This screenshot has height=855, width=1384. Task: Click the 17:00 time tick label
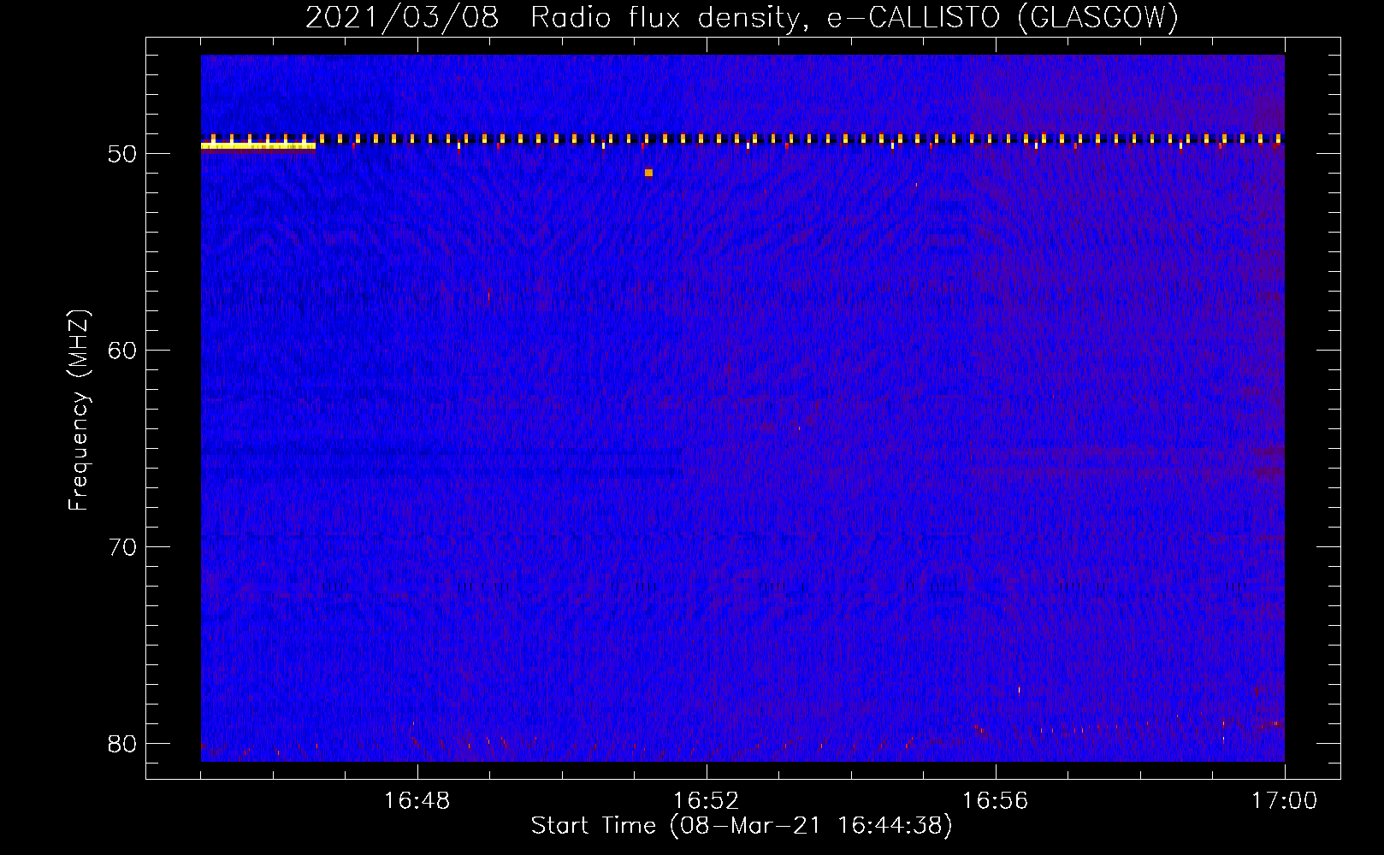(1284, 801)
